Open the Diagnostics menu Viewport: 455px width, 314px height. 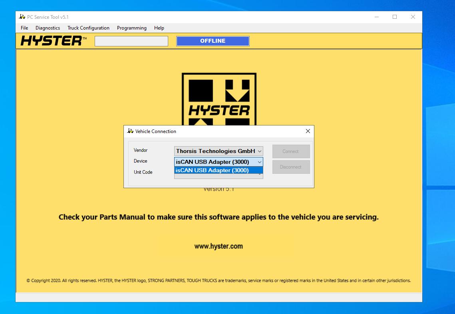(x=48, y=28)
